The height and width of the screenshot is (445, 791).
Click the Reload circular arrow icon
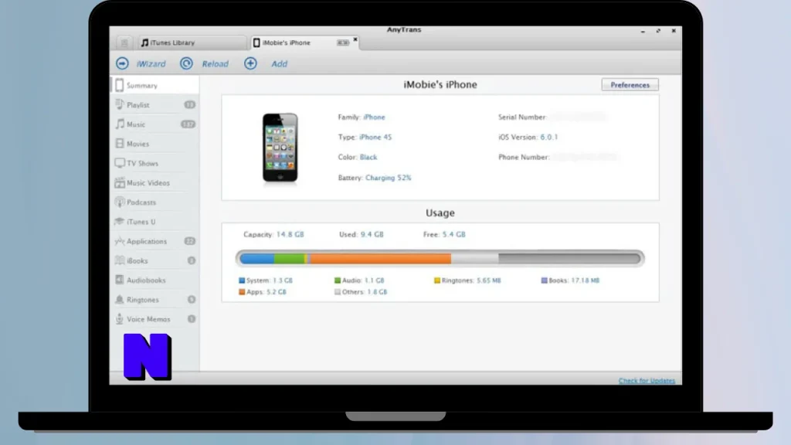186,63
